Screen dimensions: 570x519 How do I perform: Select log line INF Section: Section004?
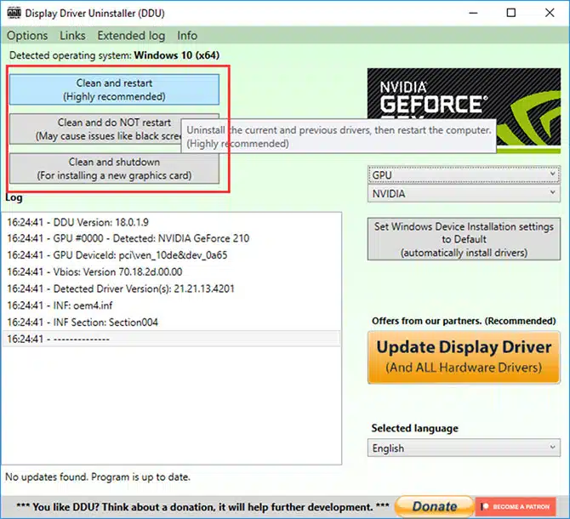click(x=172, y=322)
